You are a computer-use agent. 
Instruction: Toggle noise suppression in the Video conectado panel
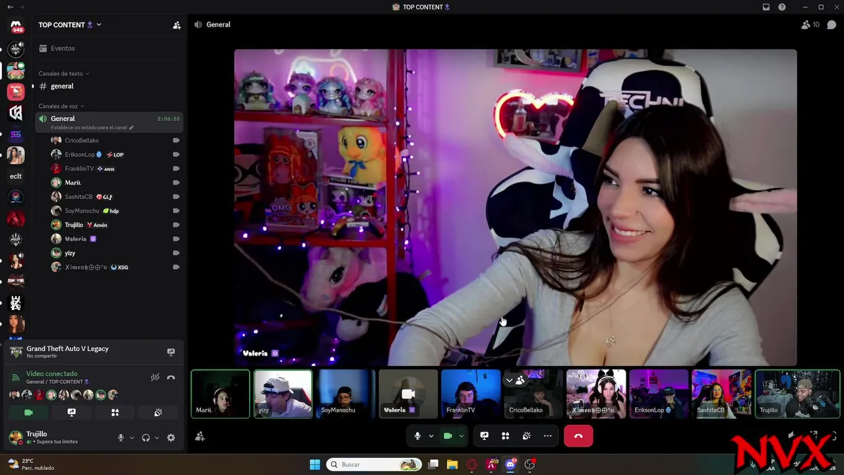[155, 377]
